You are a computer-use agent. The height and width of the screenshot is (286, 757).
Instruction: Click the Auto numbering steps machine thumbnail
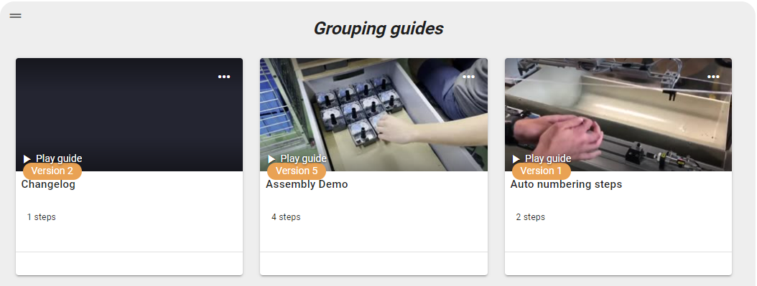coord(618,115)
